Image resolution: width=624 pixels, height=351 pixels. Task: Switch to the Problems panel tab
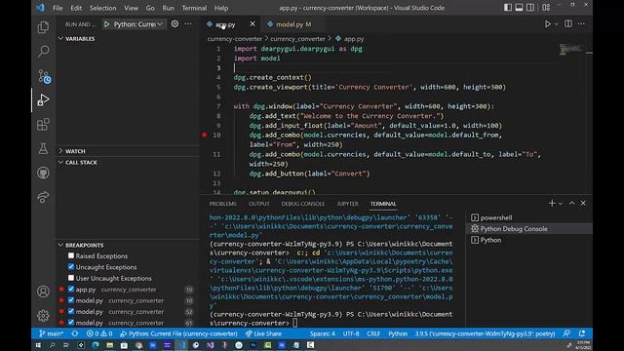click(x=223, y=204)
